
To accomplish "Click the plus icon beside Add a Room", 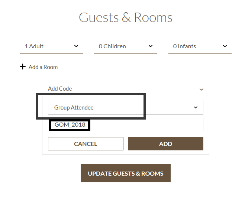I will point(23,67).
